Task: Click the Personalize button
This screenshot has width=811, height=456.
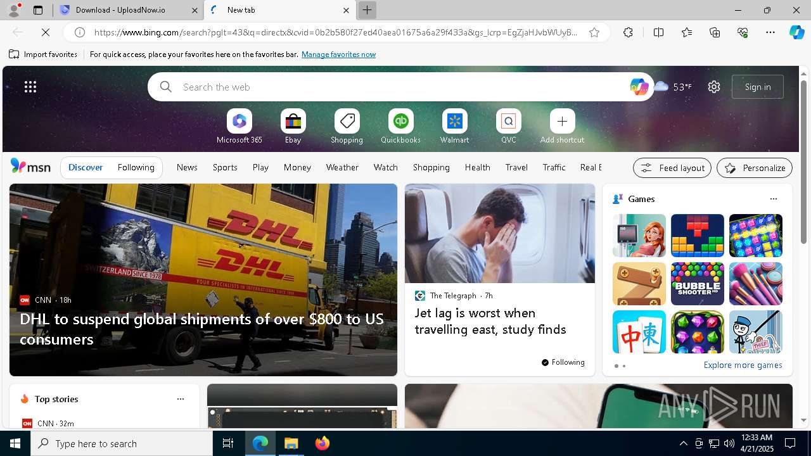Action: click(755, 168)
